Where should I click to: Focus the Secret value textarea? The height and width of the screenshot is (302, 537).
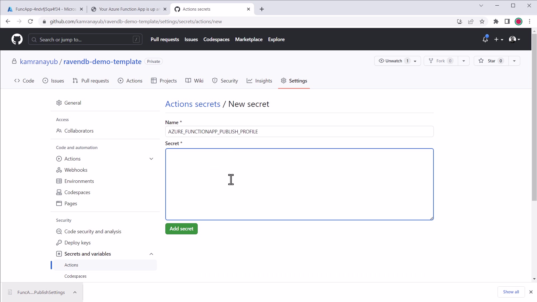[x=299, y=184]
